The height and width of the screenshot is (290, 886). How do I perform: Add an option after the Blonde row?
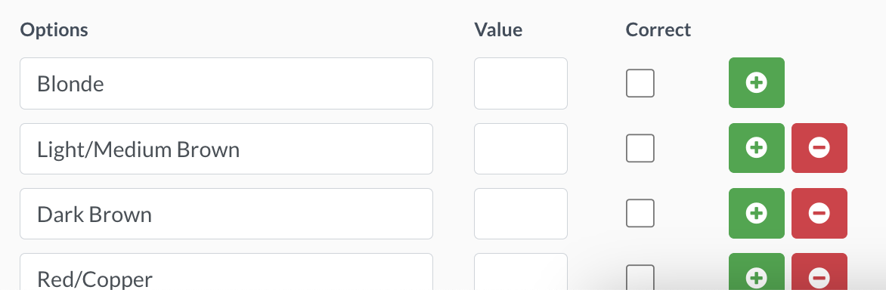pos(756,82)
